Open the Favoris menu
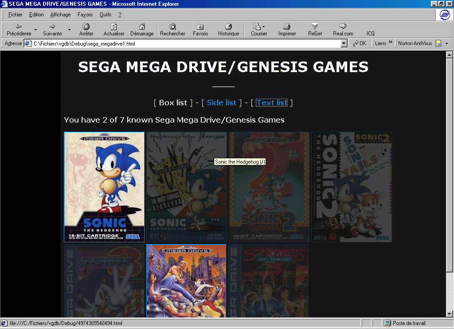The width and height of the screenshot is (454, 329). (85, 15)
